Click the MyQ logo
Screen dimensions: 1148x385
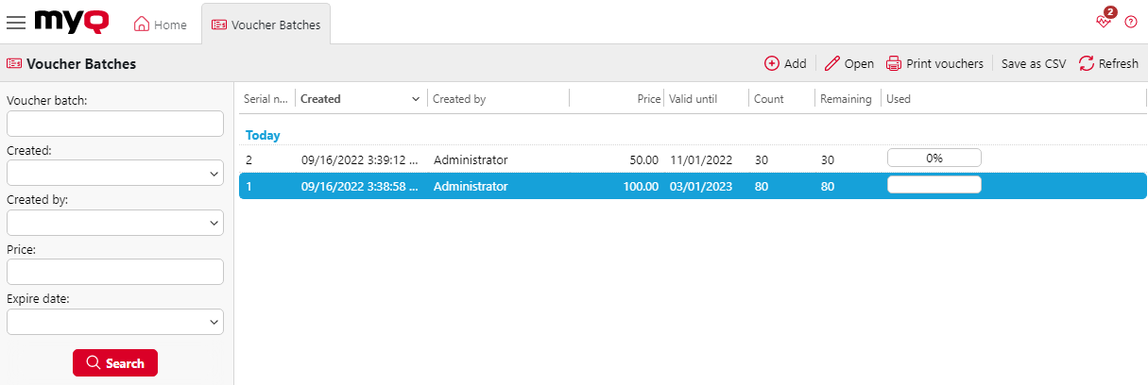coord(71,22)
